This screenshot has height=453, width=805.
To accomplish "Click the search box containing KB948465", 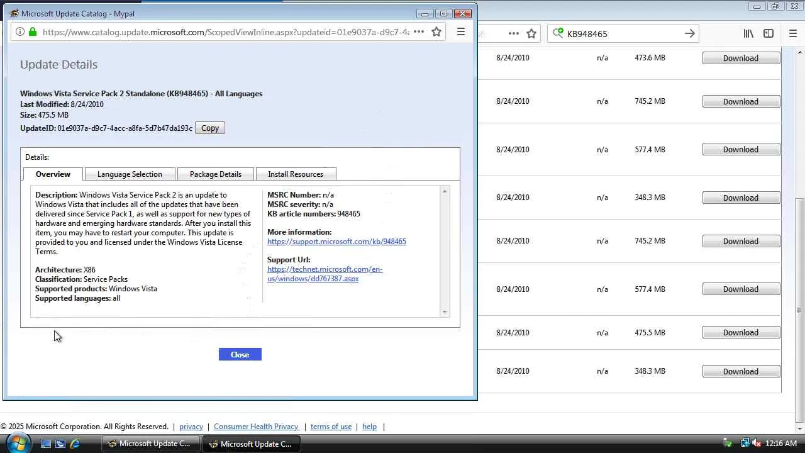I will tap(623, 34).
